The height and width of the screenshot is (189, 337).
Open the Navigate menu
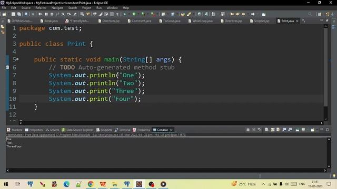click(x=57, y=8)
